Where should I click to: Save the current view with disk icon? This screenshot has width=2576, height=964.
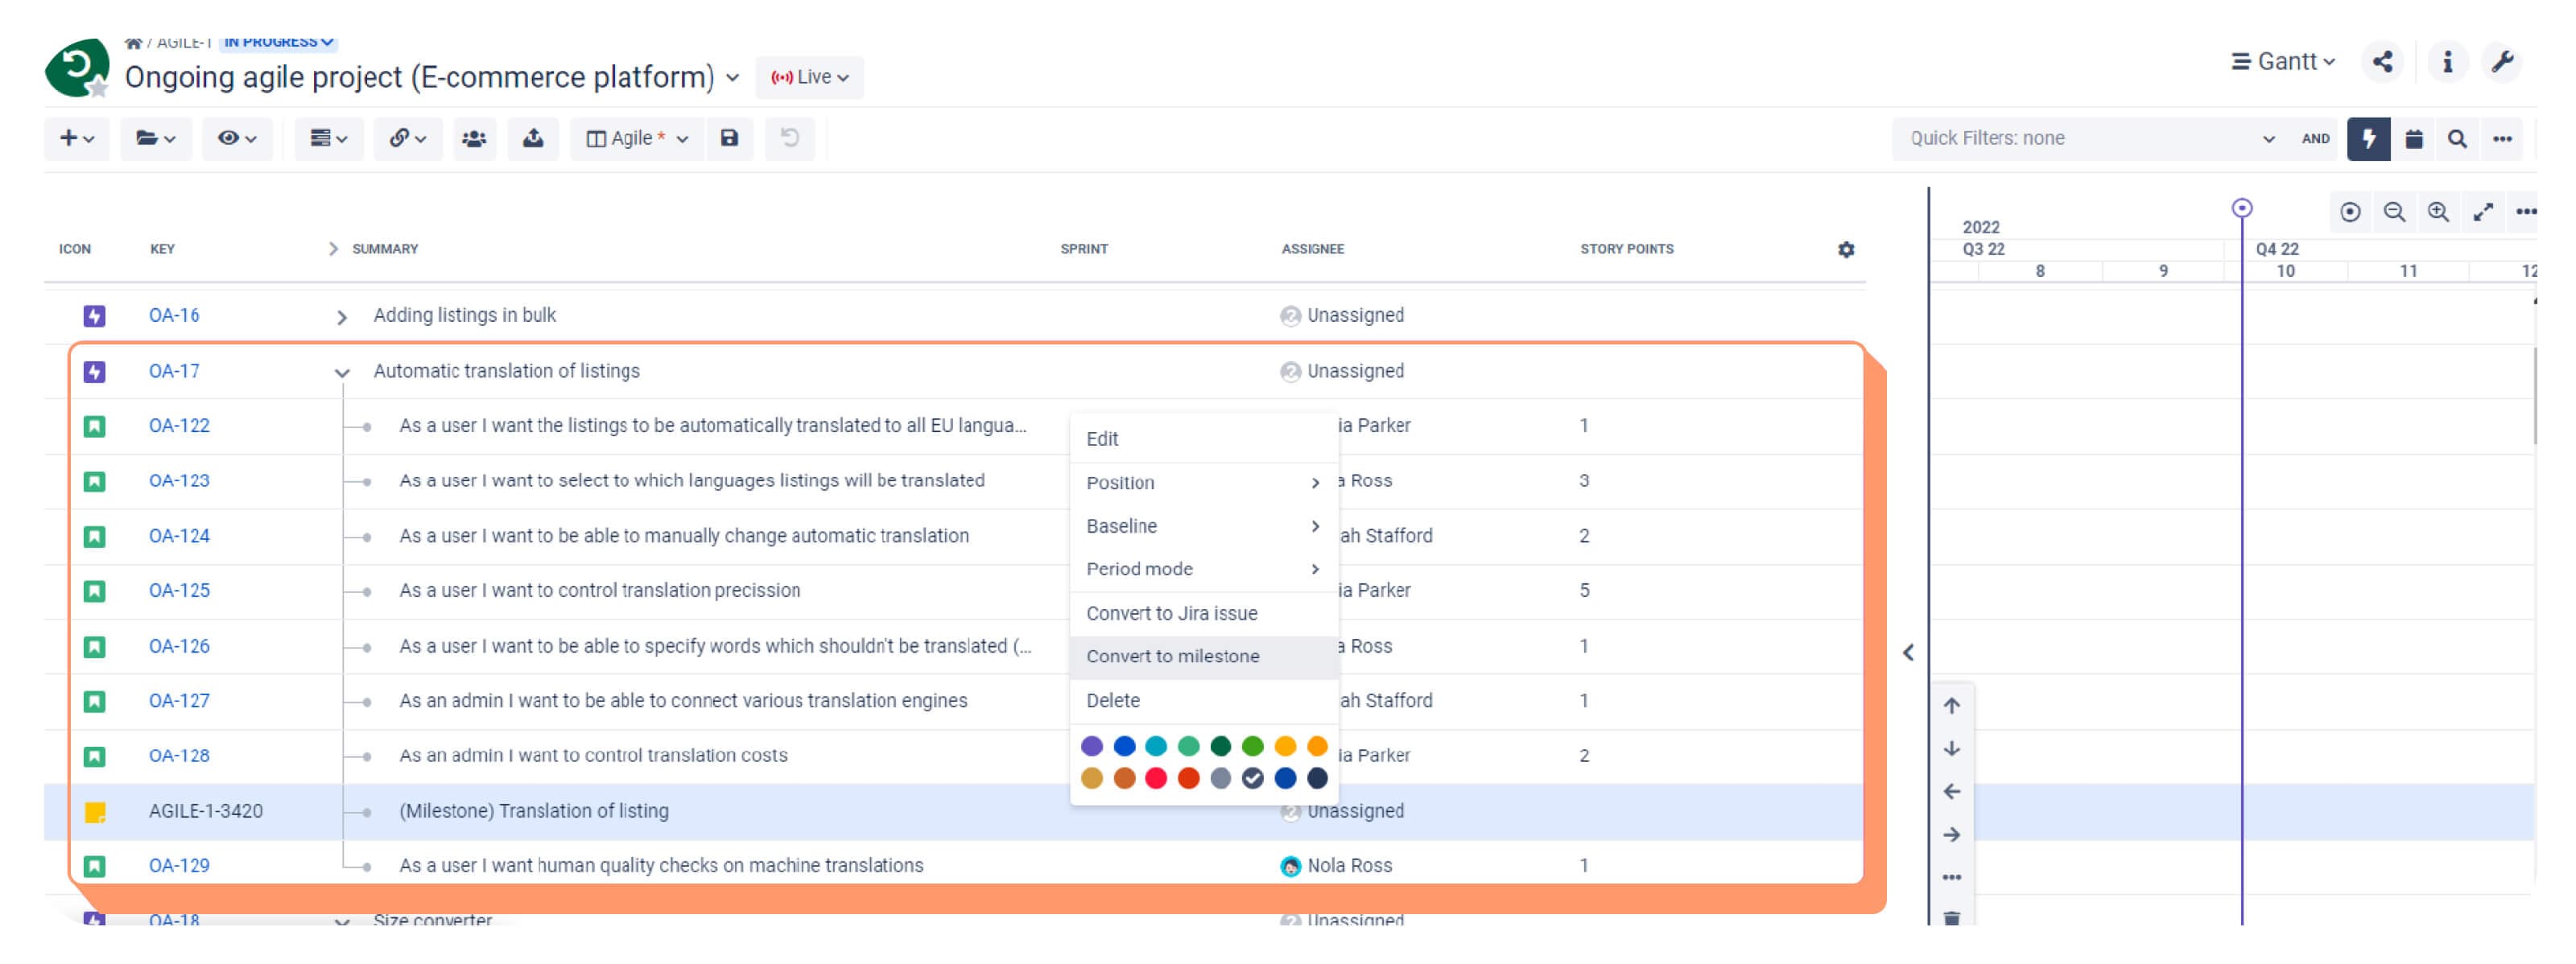point(729,139)
